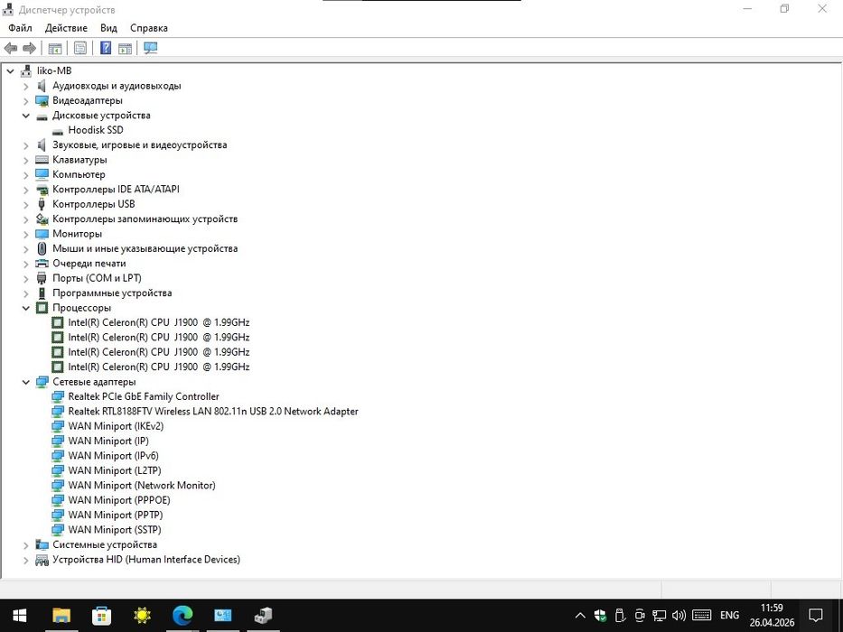The width and height of the screenshot is (843, 632).
Task: Expand Устройства HID category
Action: [x=26, y=560]
